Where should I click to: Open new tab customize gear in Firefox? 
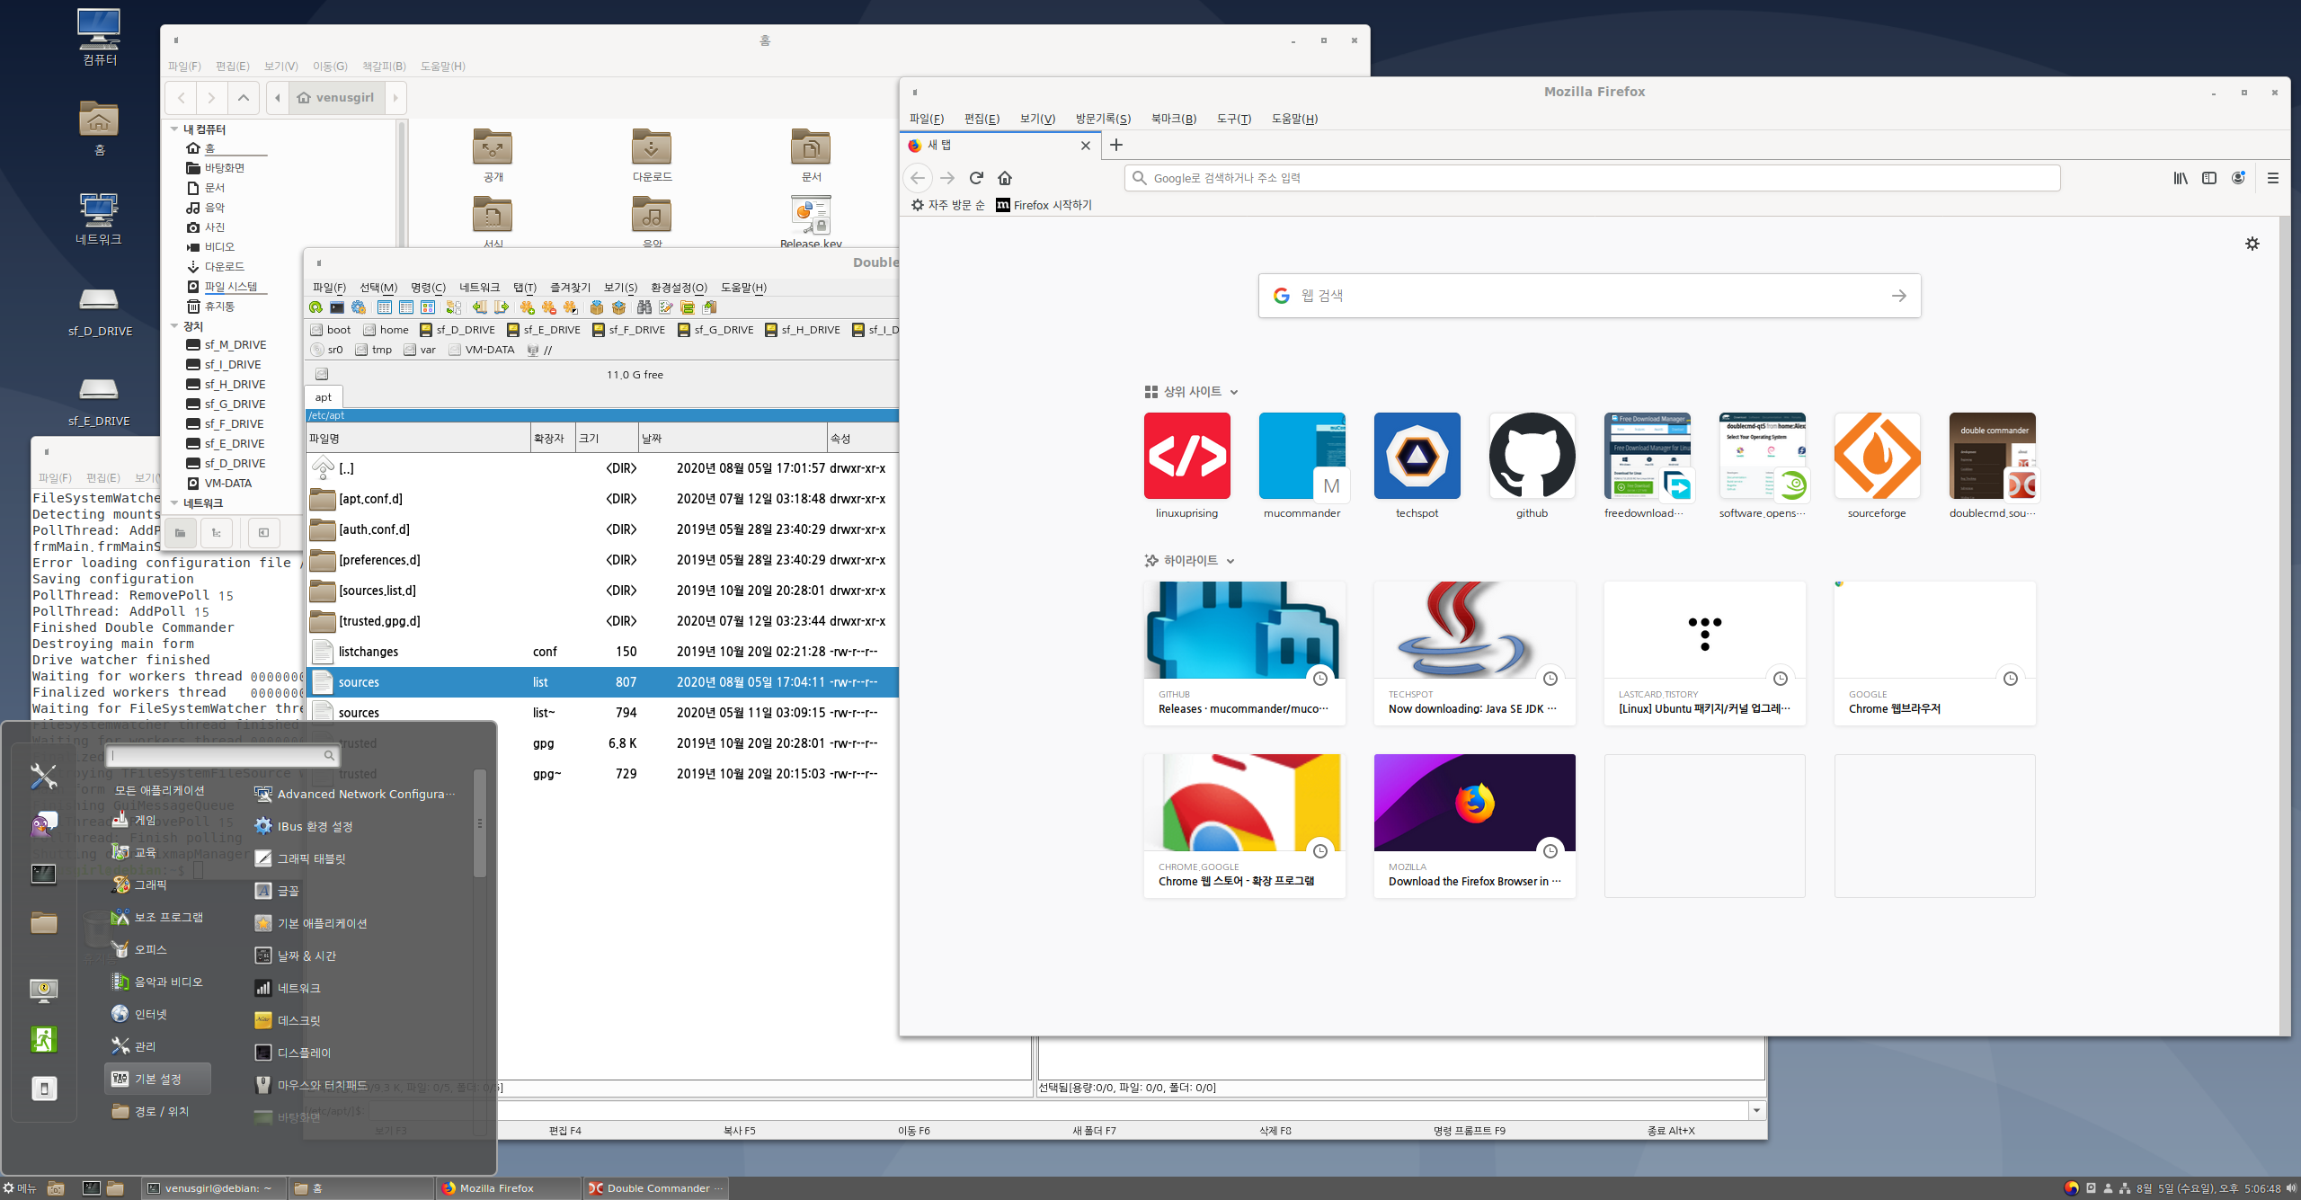[x=2252, y=244]
